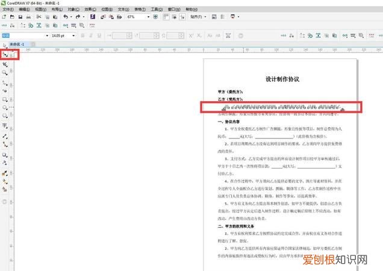Click the Application launcher icon

pos(233,17)
